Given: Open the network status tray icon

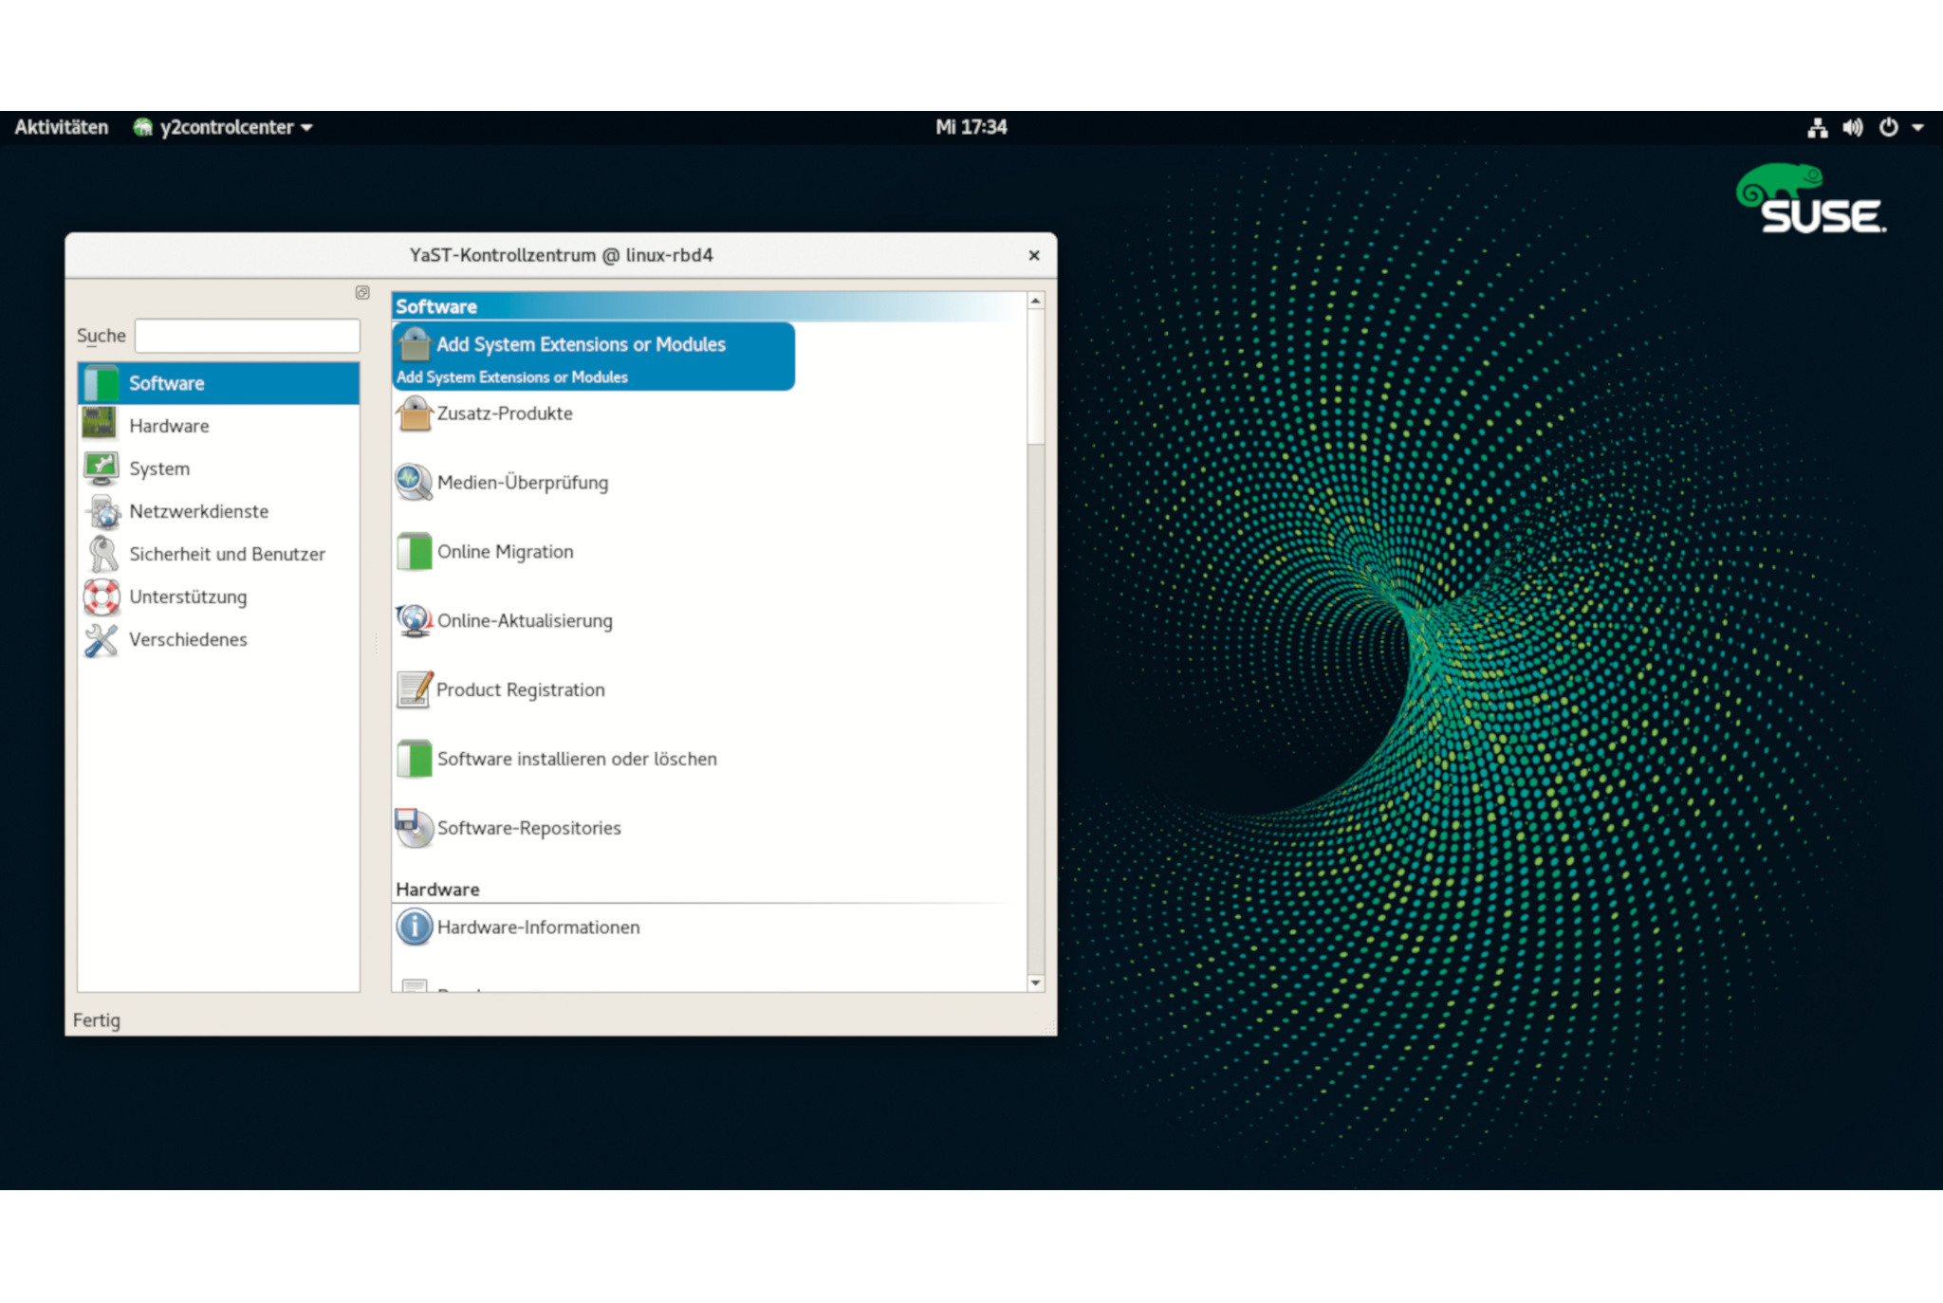Looking at the screenshot, I should (1817, 127).
